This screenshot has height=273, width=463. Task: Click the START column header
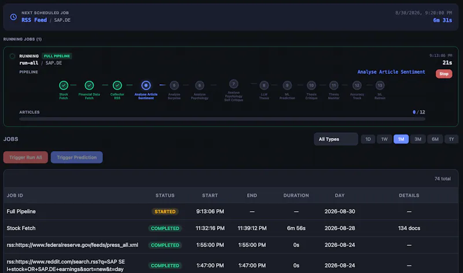(x=210, y=195)
